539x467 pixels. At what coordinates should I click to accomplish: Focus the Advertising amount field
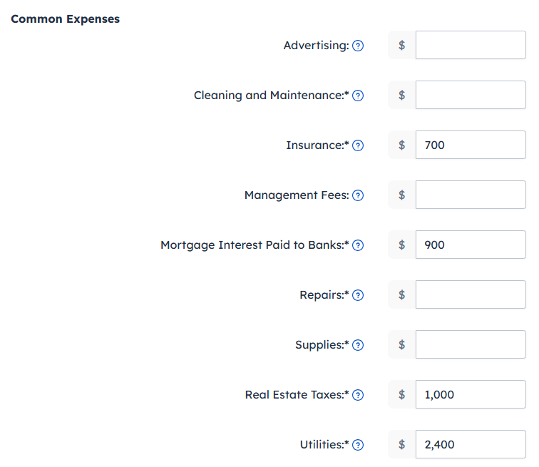click(471, 45)
